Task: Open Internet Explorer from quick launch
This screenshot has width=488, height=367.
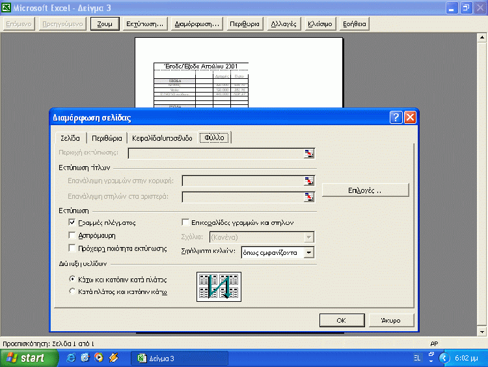Action: pyautogui.click(x=71, y=358)
